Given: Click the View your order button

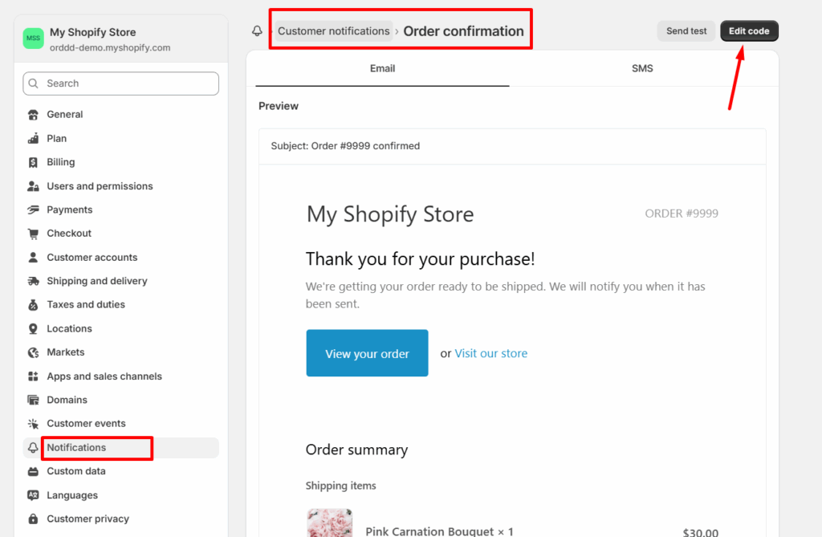Looking at the screenshot, I should point(367,353).
